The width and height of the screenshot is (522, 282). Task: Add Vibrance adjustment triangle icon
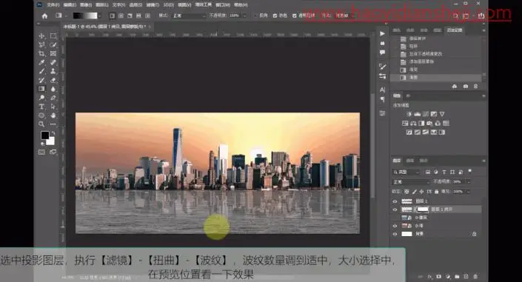point(442,114)
